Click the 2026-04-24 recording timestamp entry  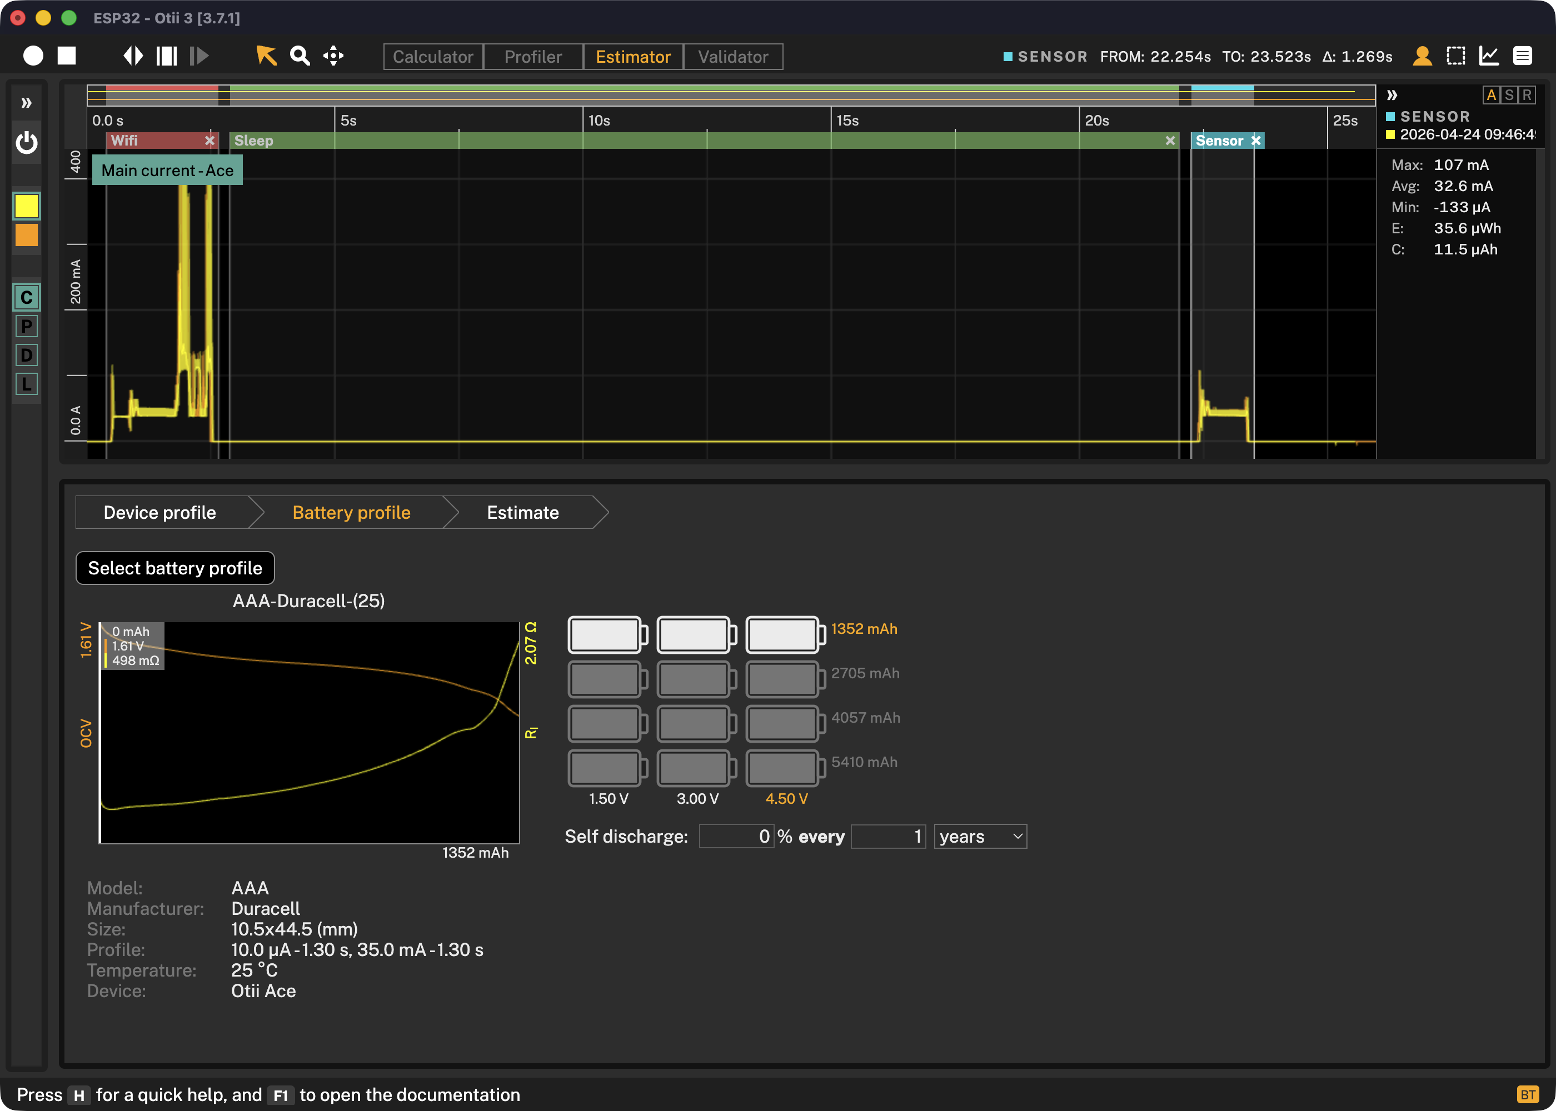click(x=1467, y=134)
